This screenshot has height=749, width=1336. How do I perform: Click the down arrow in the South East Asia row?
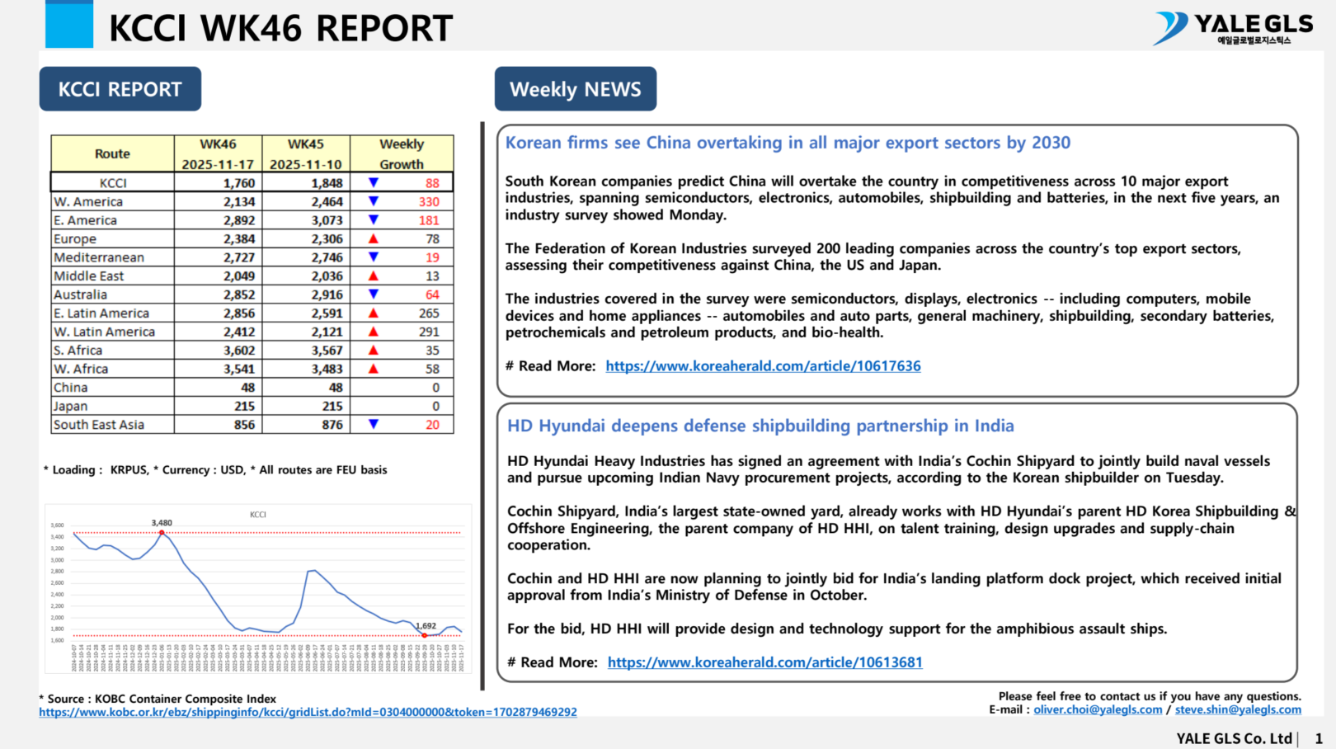pyautogui.click(x=374, y=424)
